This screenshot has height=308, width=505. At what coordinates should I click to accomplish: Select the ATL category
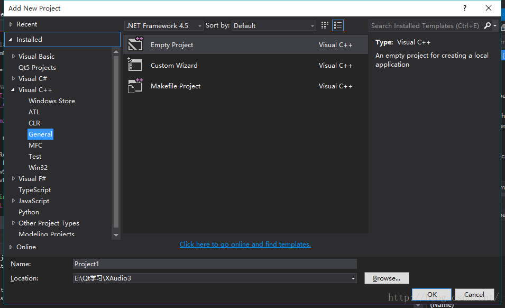[x=34, y=112]
